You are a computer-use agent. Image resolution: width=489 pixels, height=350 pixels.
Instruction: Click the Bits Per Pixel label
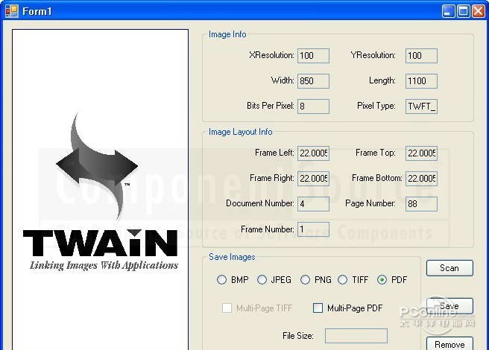(x=271, y=106)
